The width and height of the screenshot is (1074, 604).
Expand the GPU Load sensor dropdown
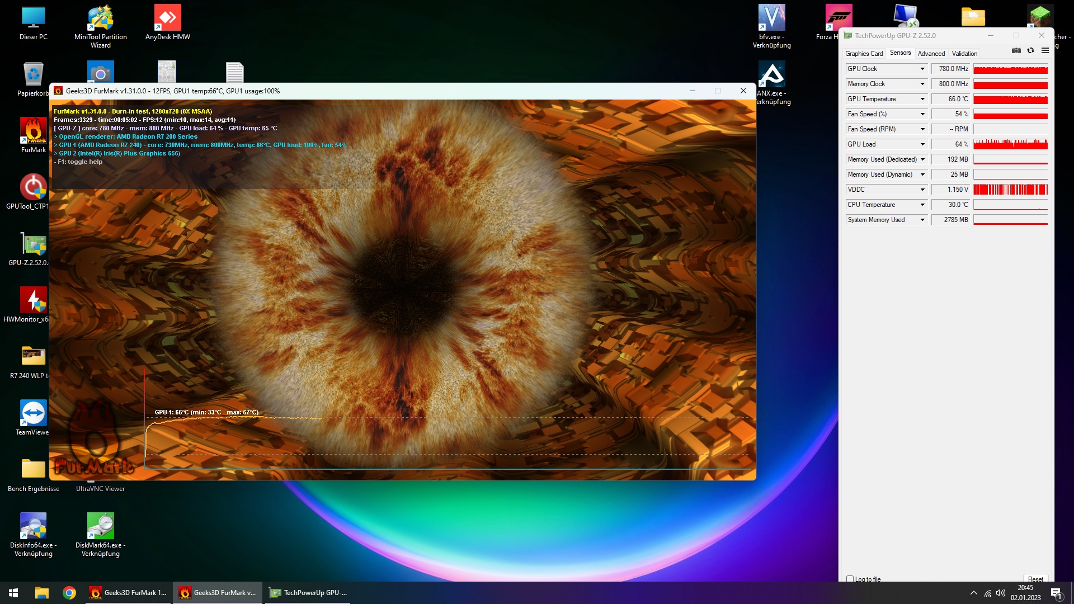922,144
